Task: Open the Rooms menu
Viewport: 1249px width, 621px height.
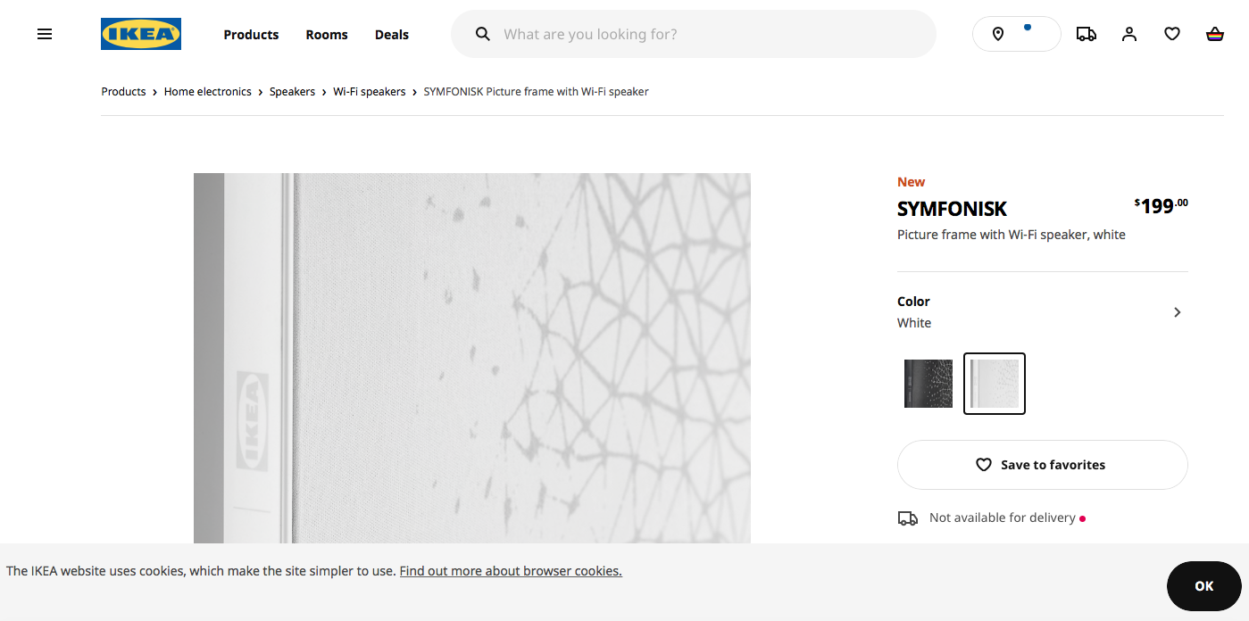Action: coord(327,35)
